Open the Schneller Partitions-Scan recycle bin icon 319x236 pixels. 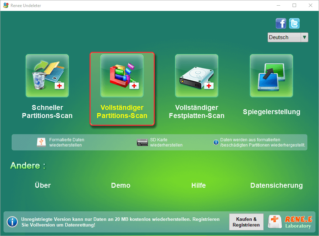[47, 76]
